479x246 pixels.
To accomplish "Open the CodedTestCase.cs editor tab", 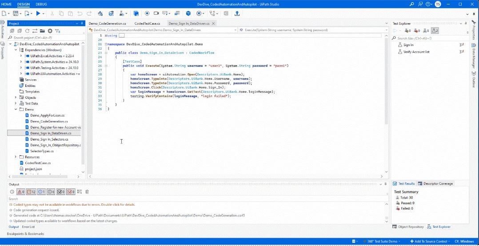I will click(147, 23).
